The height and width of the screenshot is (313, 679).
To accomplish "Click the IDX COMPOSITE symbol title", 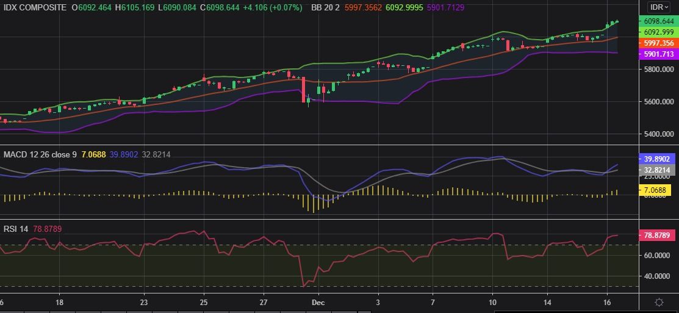I will 35,8.
